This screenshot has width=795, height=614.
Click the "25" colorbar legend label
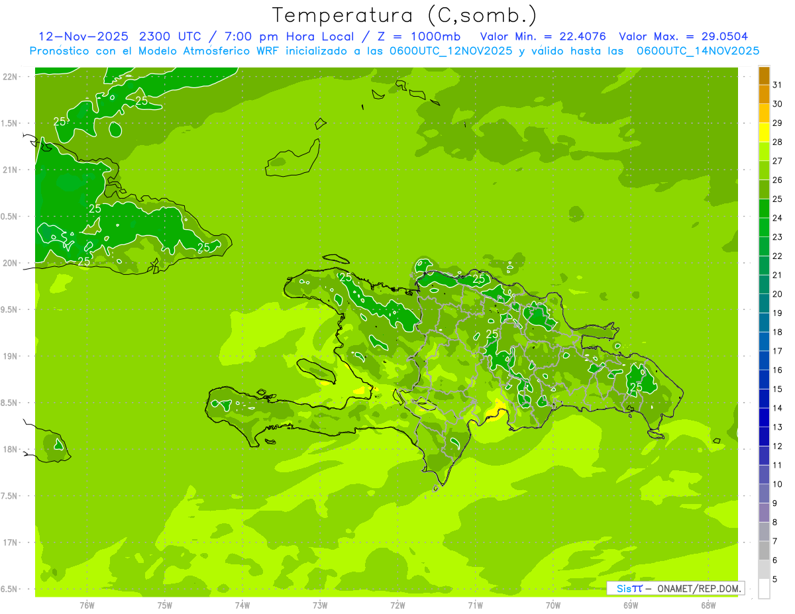point(778,199)
